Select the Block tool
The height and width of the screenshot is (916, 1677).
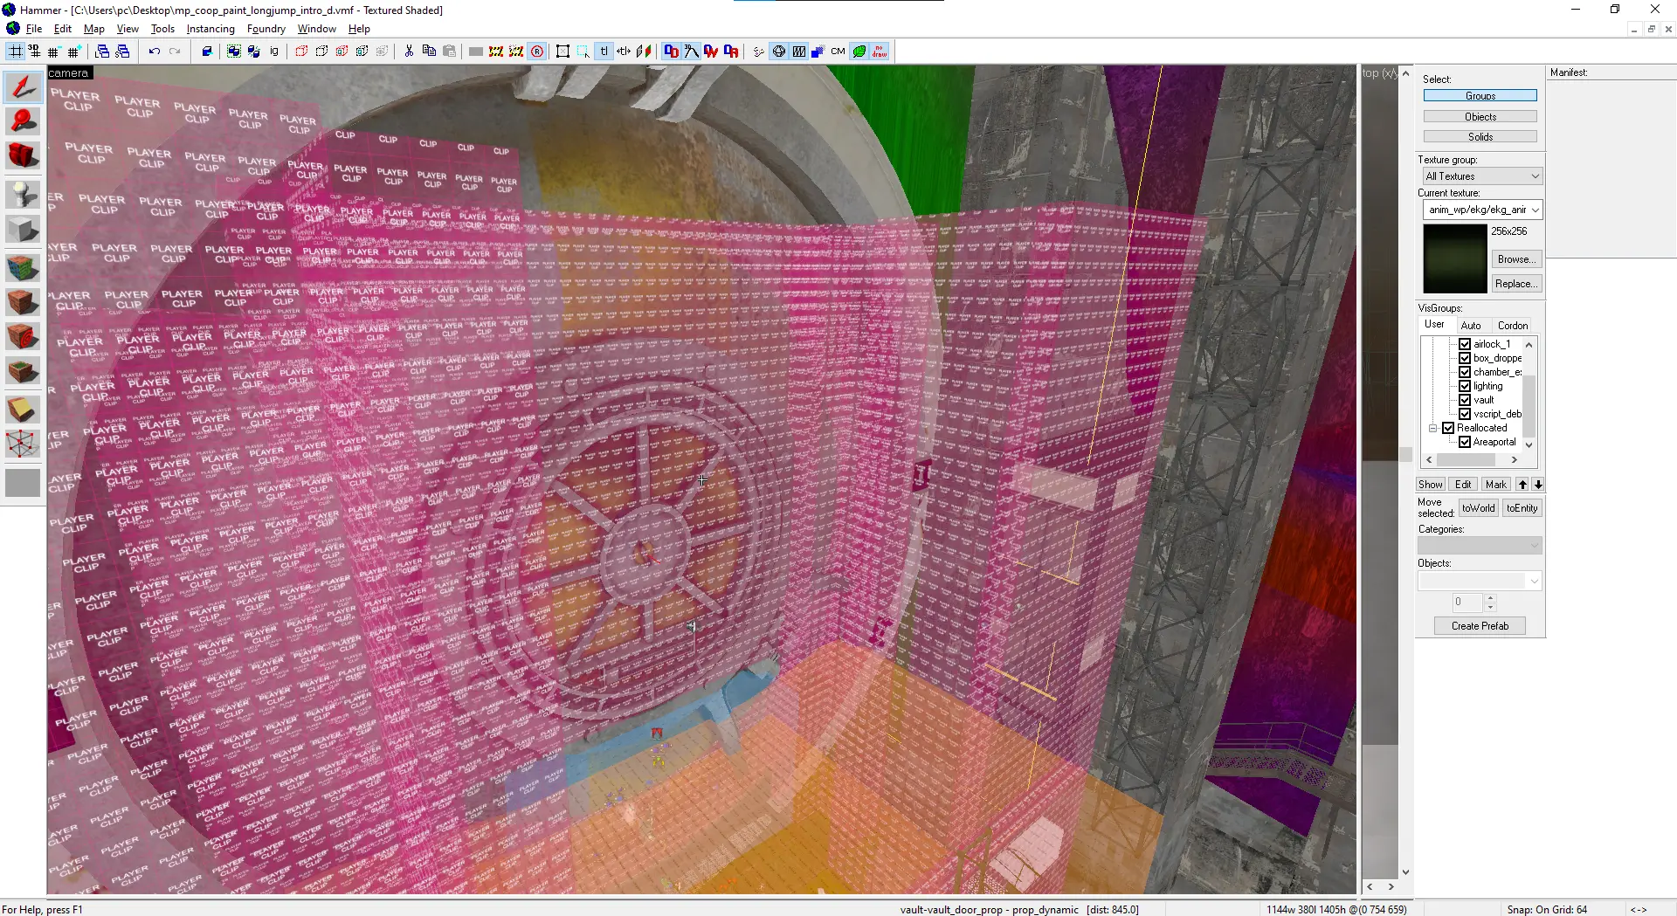pyautogui.click(x=23, y=230)
